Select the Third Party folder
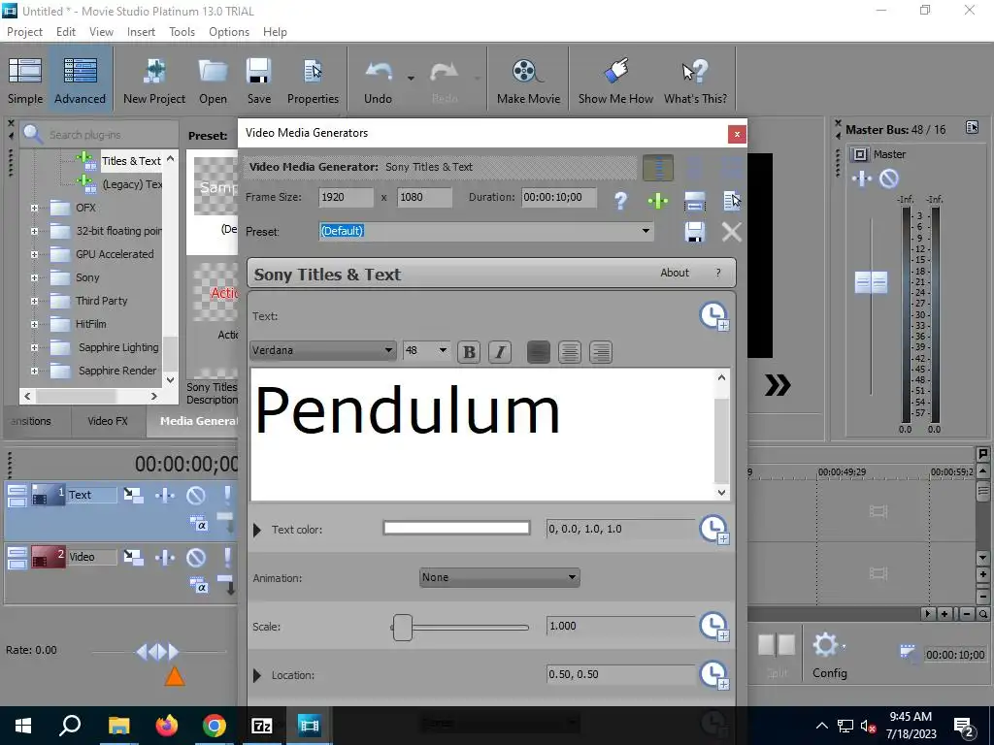Screen dimensions: 994x745 tap(101, 301)
